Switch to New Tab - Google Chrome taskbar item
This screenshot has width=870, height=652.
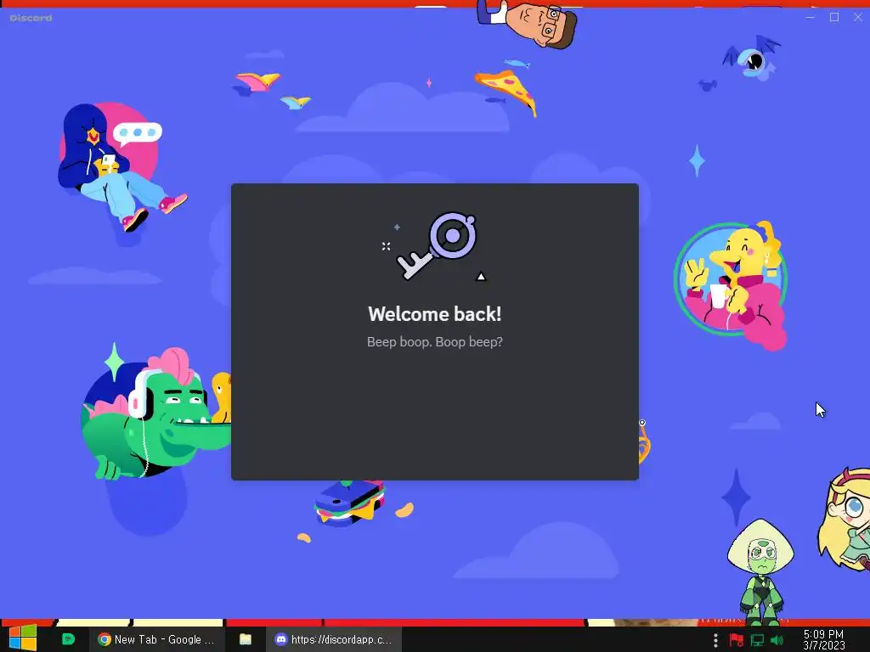click(156, 639)
